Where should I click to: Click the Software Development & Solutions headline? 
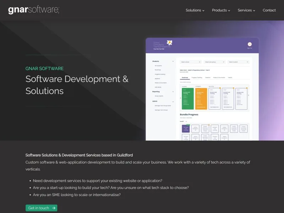77,85
